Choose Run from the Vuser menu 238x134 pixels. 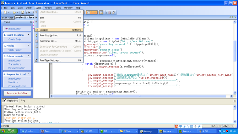pos(59,18)
